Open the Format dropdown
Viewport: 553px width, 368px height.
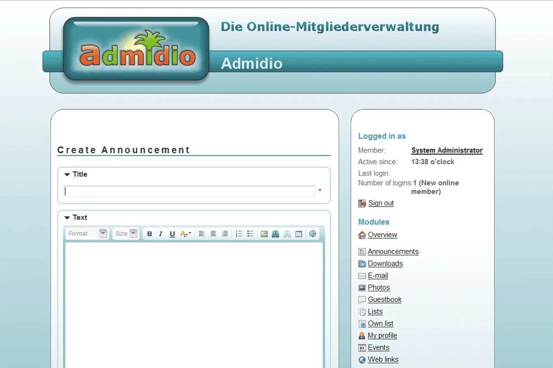pos(87,234)
